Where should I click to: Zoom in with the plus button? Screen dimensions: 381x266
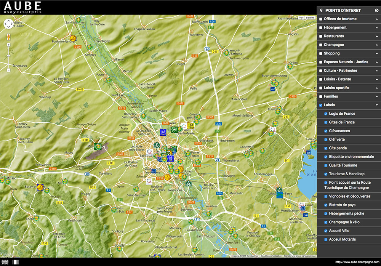click(8, 45)
